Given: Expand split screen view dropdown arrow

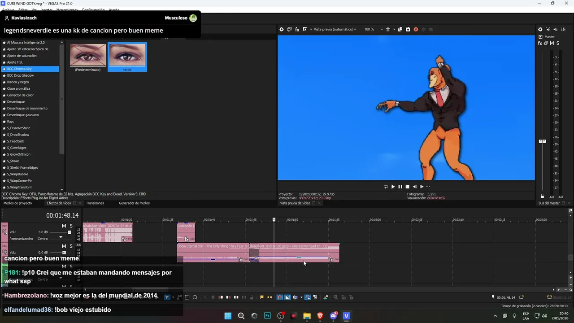Looking at the screenshot, I should [x=311, y=29].
